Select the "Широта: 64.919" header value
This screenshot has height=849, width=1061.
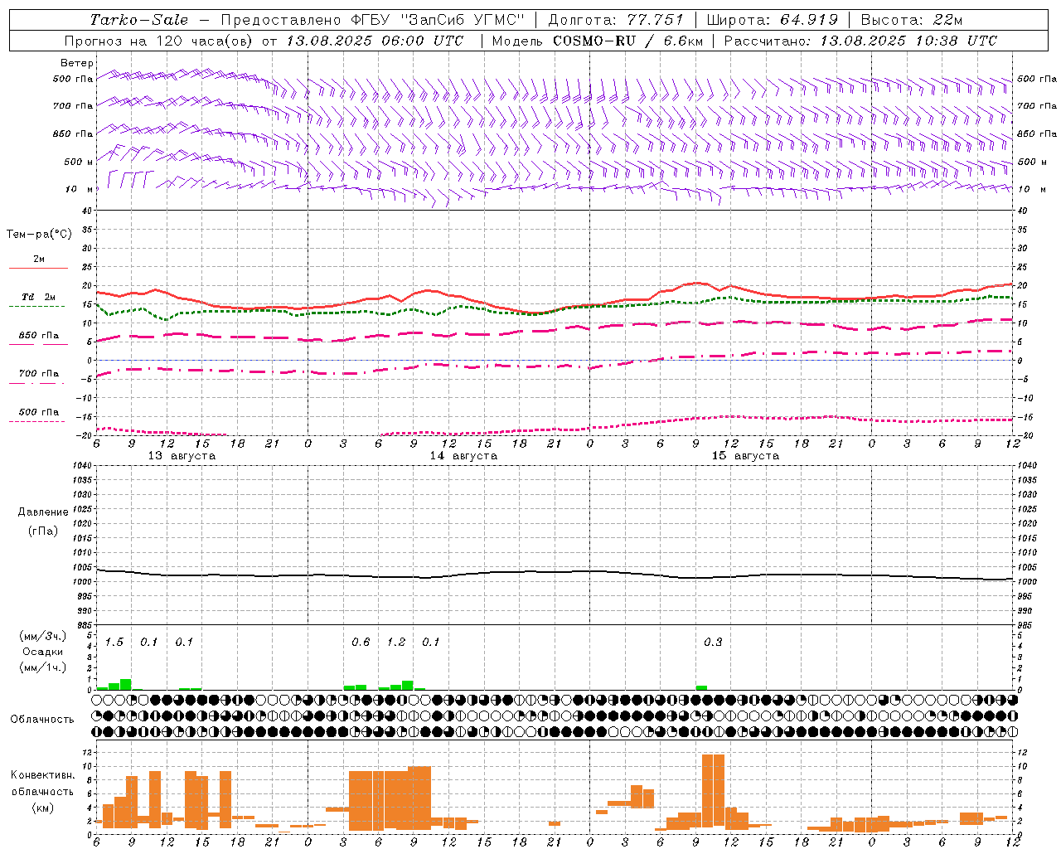[773, 20]
